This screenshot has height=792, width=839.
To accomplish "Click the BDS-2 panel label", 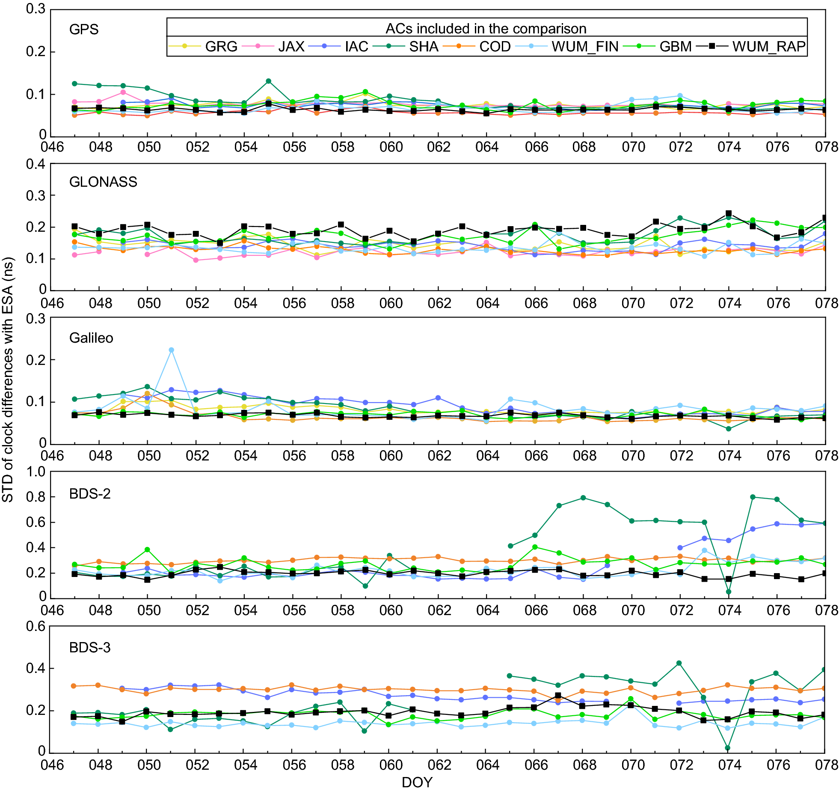I will click(x=90, y=494).
